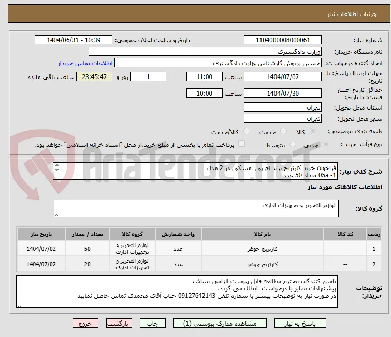The image size is (391, 337).
Task: Click the تعداد / مقدار column header
Action: tap(88, 234)
